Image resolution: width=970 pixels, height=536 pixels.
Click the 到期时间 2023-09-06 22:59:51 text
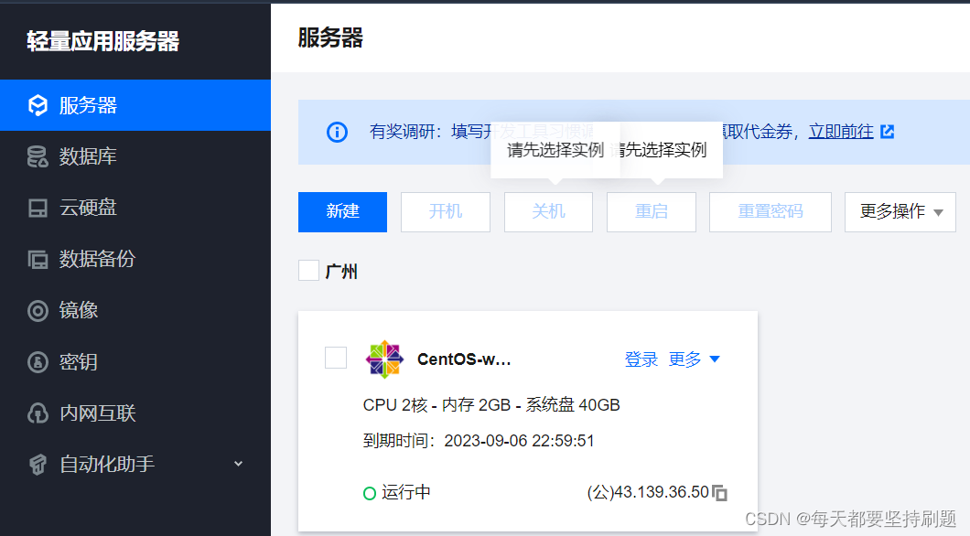(479, 441)
